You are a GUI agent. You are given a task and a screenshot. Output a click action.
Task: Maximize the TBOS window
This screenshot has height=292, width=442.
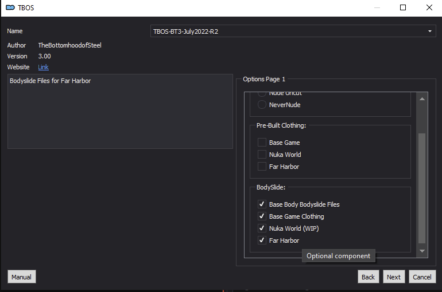[403, 7]
